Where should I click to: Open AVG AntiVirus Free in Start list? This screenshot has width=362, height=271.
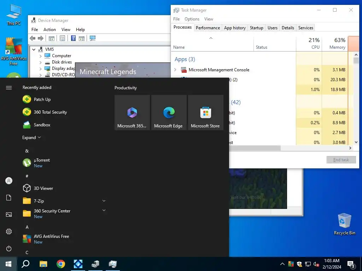click(46, 239)
